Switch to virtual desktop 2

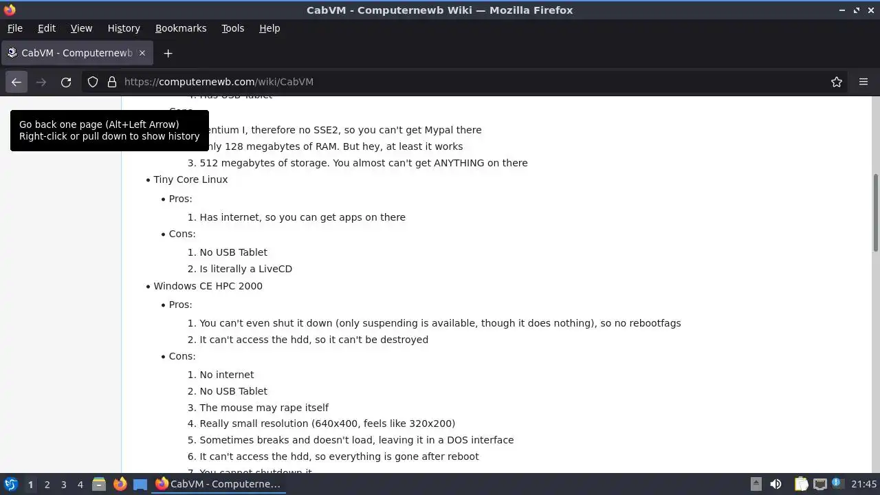(47, 484)
